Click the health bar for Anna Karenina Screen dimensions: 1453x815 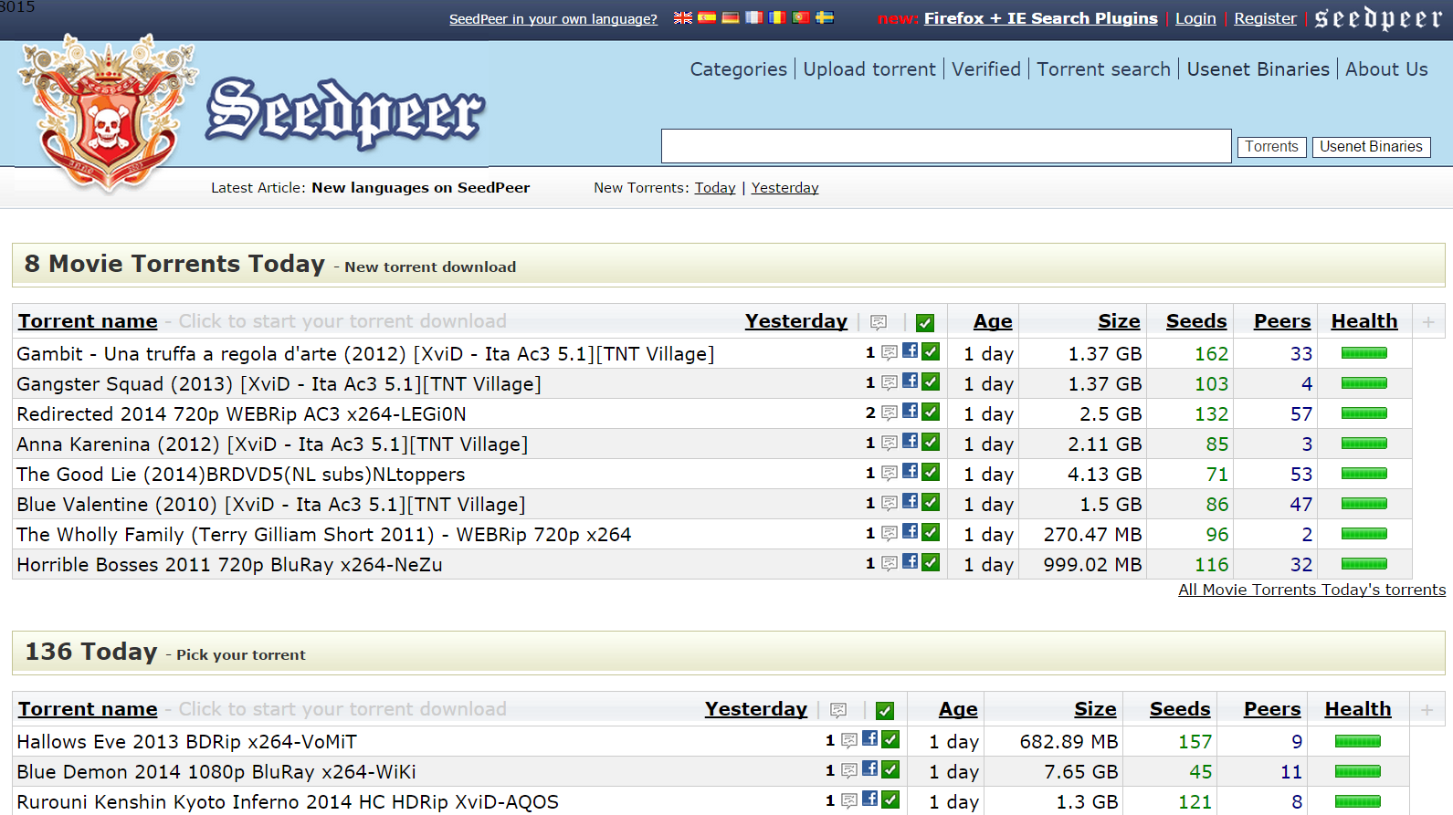point(1364,444)
